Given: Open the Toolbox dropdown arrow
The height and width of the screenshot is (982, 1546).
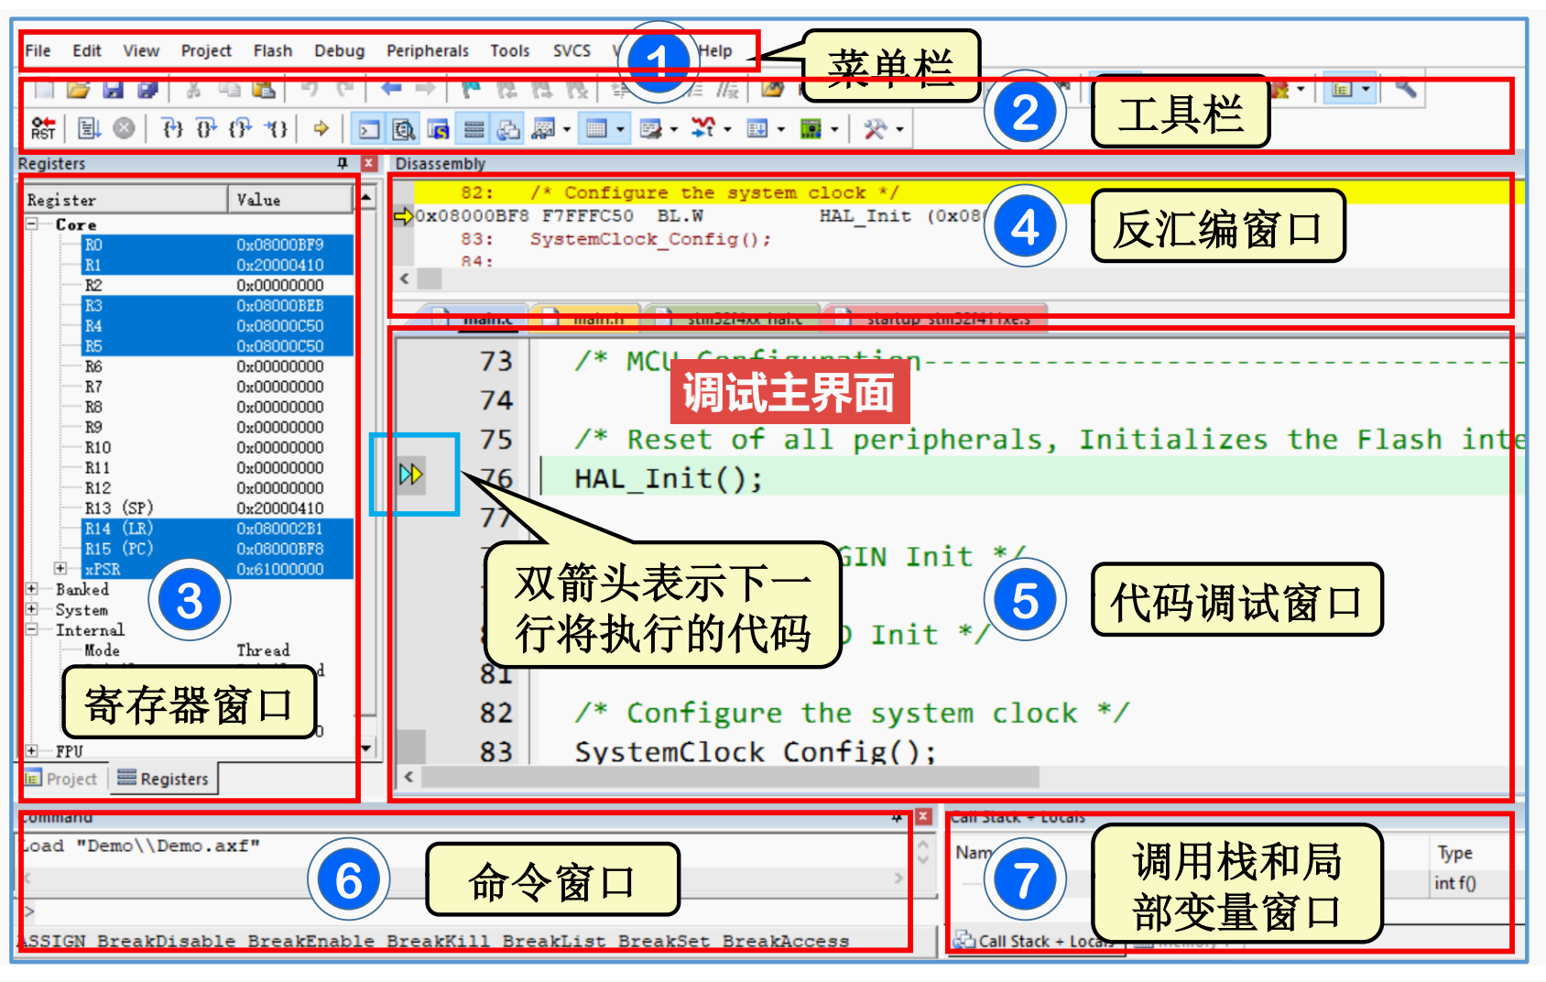Looking at the screenshot, I should (899, 129).
